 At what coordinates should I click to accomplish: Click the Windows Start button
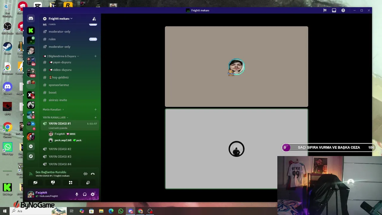click(x=4, y=211)
